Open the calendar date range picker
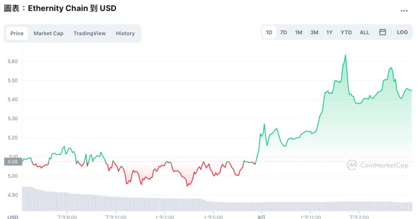 click(382, 32)
